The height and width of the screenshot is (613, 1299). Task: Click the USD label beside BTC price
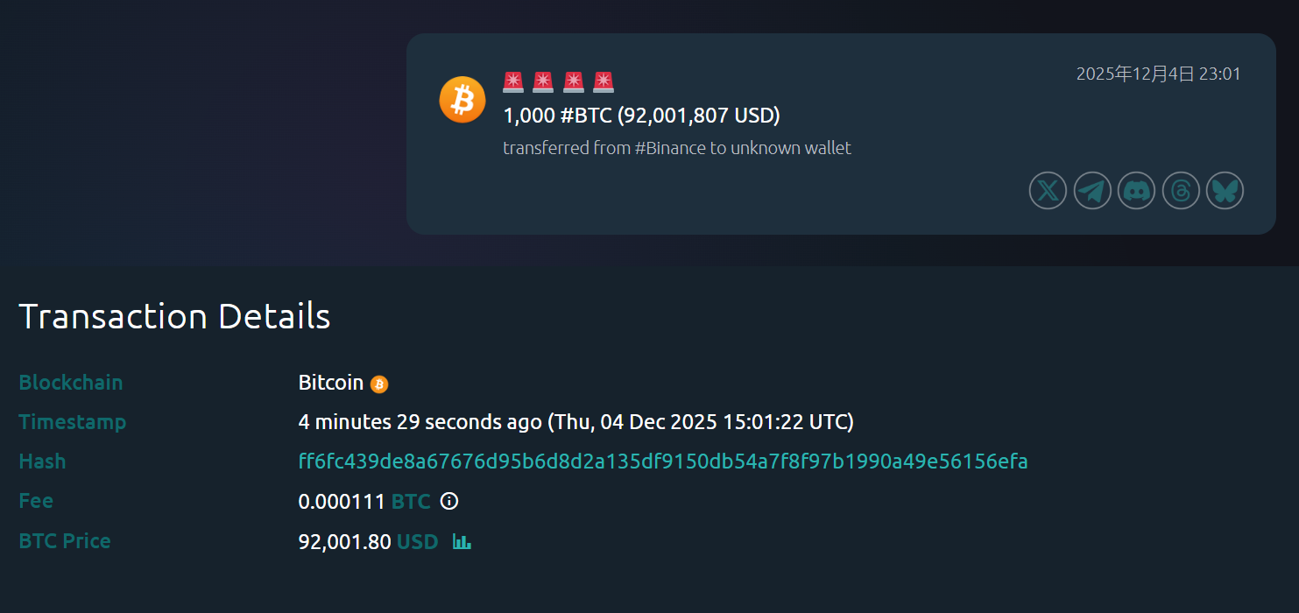[417, 542]
